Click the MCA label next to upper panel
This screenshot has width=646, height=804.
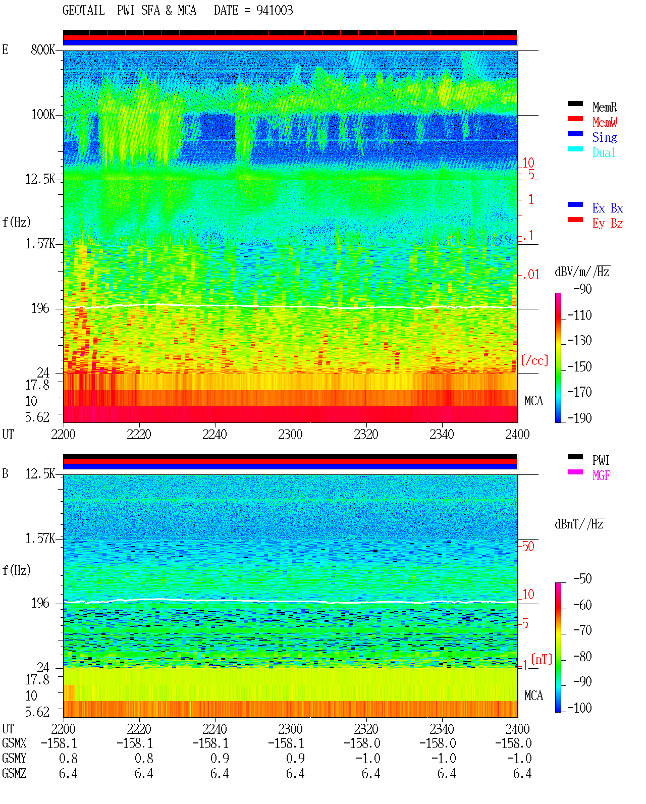point(534,401)
